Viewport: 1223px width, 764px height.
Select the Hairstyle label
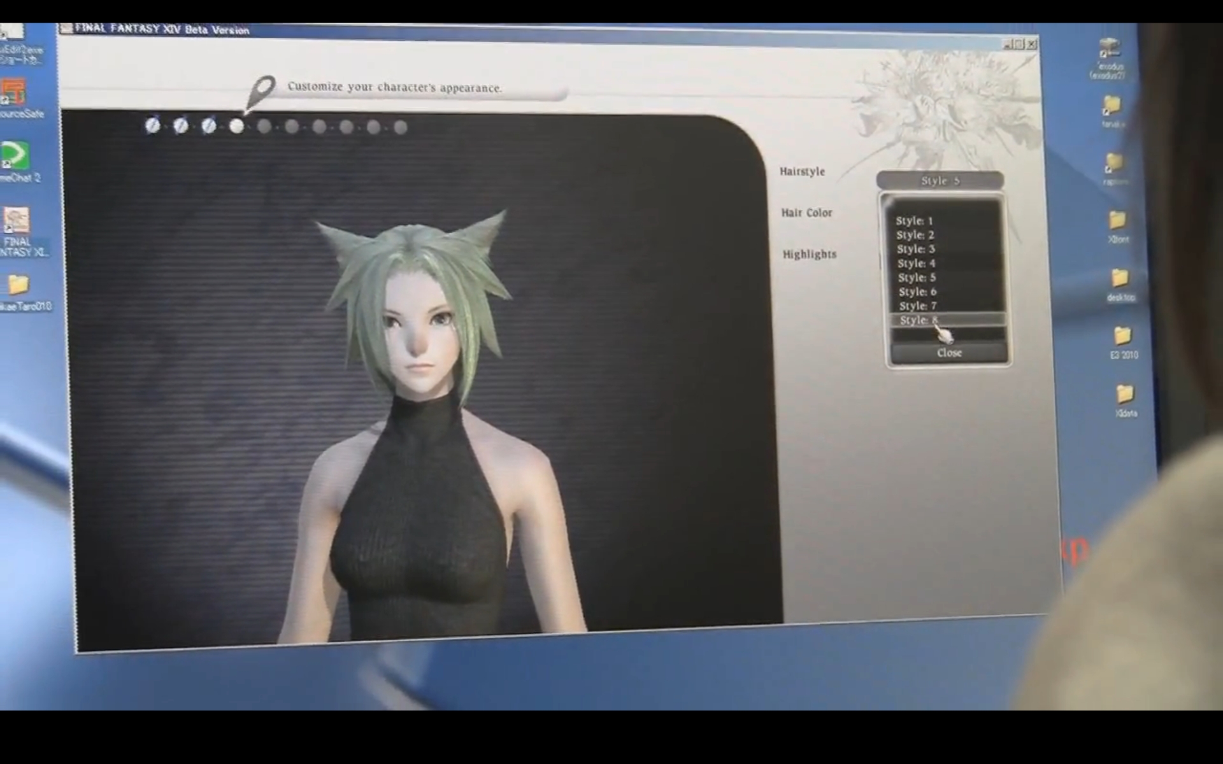click(802, 171)
